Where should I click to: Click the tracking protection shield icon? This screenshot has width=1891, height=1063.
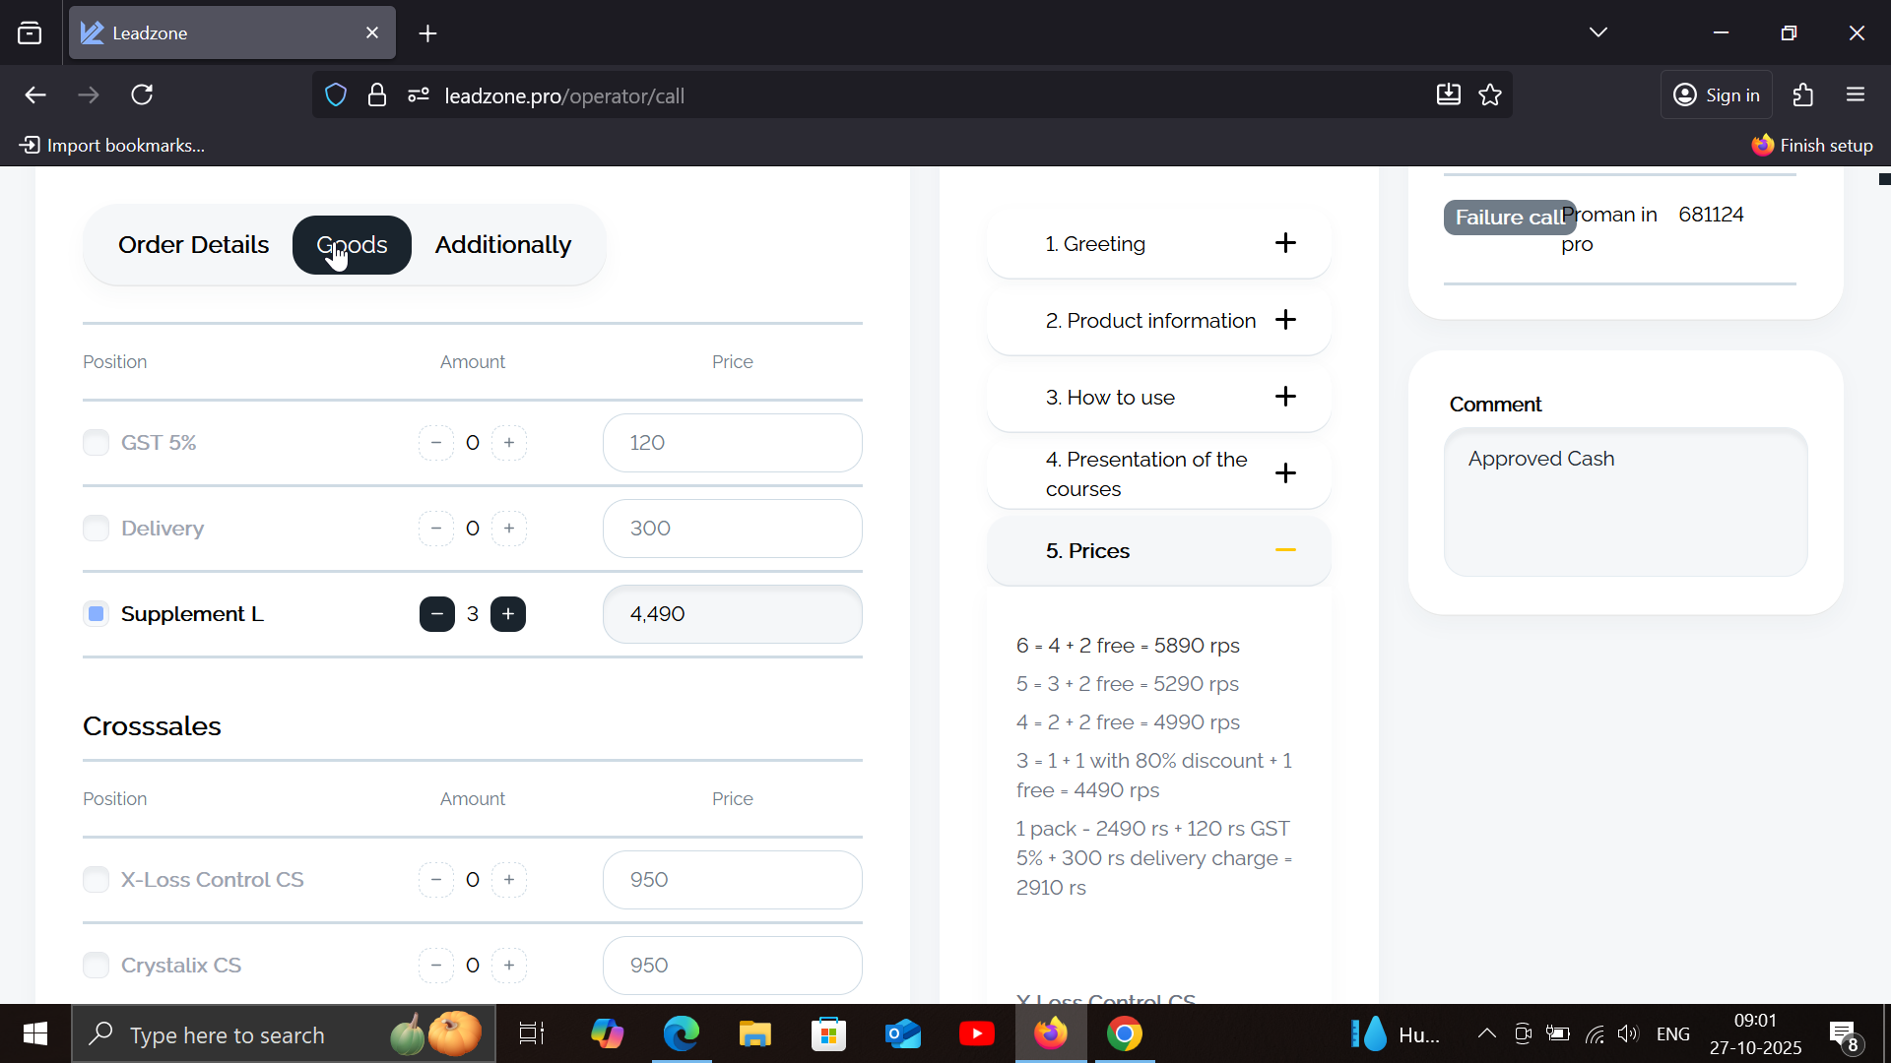point(336,95)
